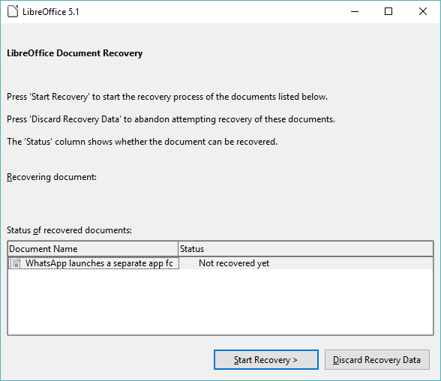Image resolution: width=441 pixels, height=381 pixels.
Task: Close the LibreOffice 5.1 window
Action: click(423, 11)
